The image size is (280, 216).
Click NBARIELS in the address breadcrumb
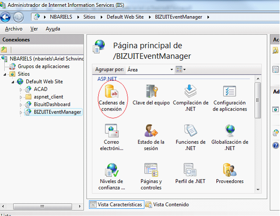click(61, 17)
